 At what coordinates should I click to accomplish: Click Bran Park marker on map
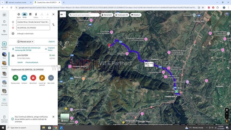tap(176, 91)
